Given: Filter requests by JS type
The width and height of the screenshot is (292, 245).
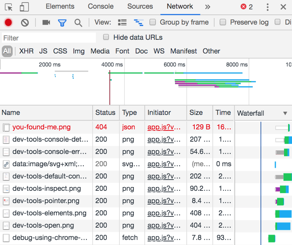Looking at the screenshot, I should [x=43, y=51].
